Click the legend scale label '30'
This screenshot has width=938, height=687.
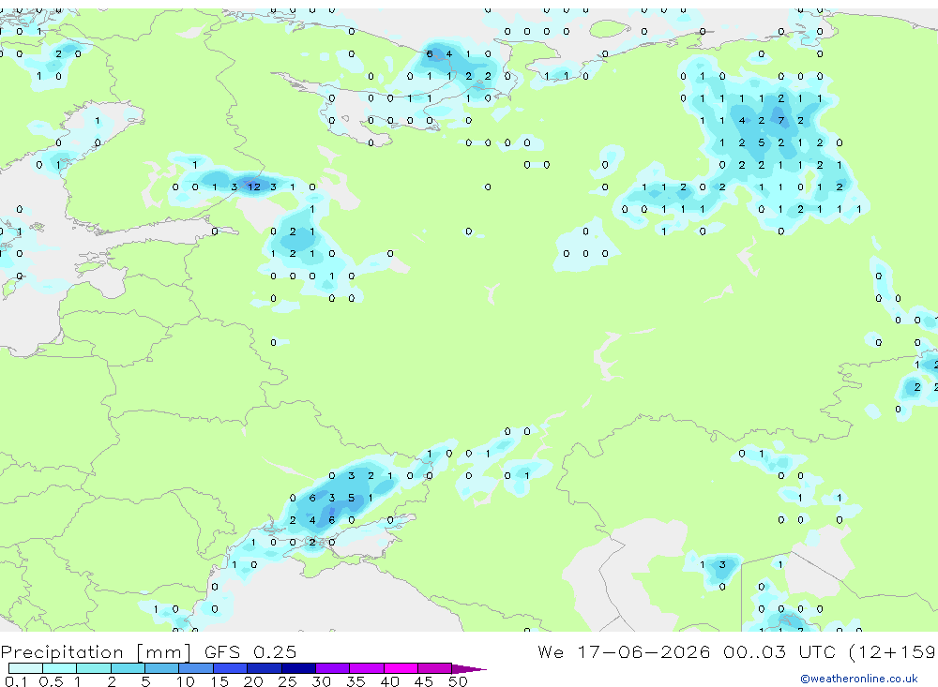pos(321,681)
